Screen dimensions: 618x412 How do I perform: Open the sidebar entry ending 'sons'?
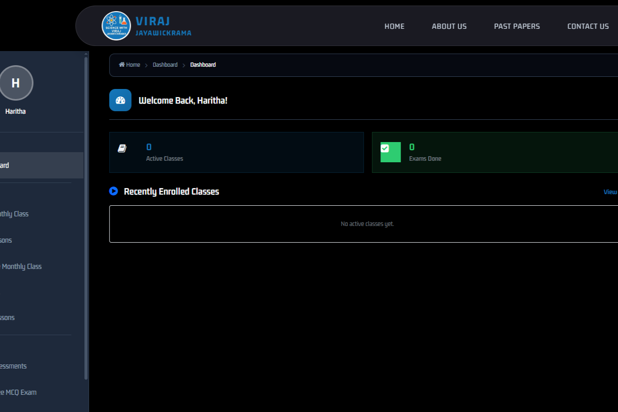pyautogui.click(x=6, y=240)
